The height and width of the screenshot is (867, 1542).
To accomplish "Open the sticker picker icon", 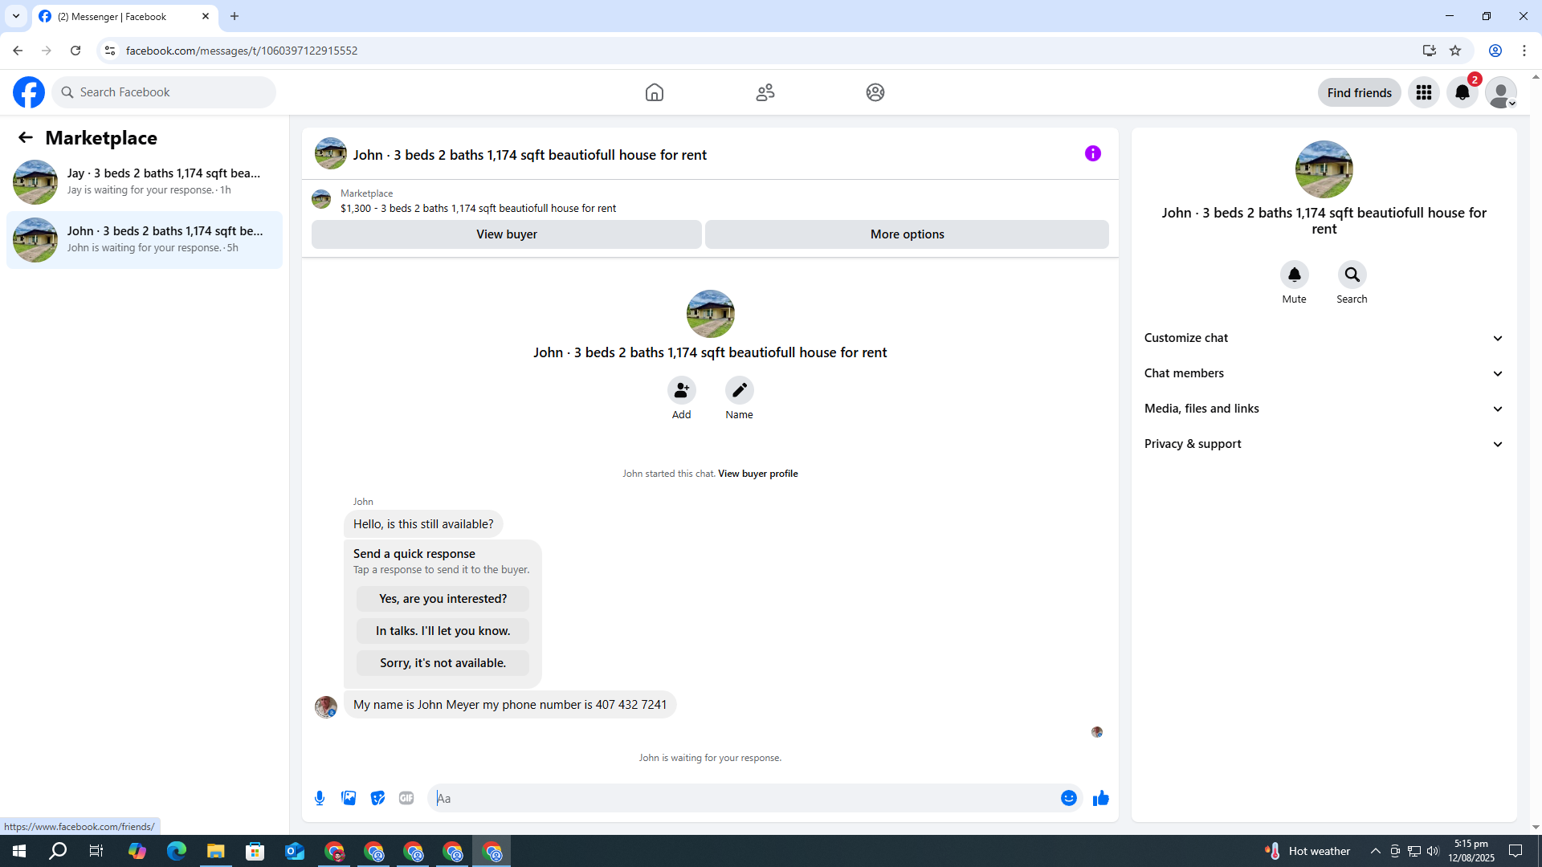I will (377, 798).
